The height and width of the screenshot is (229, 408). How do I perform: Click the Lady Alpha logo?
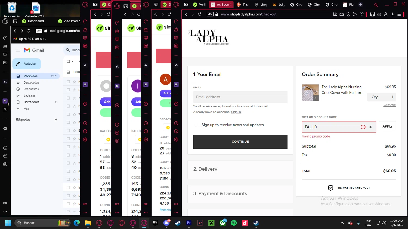click(x=209, y=37)
